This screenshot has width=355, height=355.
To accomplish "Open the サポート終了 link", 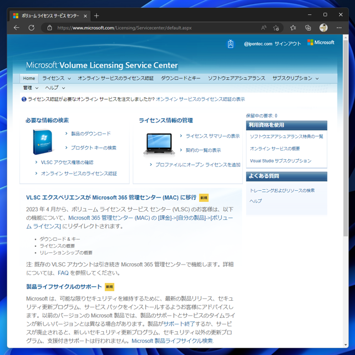I will click(x=179, y=324).
